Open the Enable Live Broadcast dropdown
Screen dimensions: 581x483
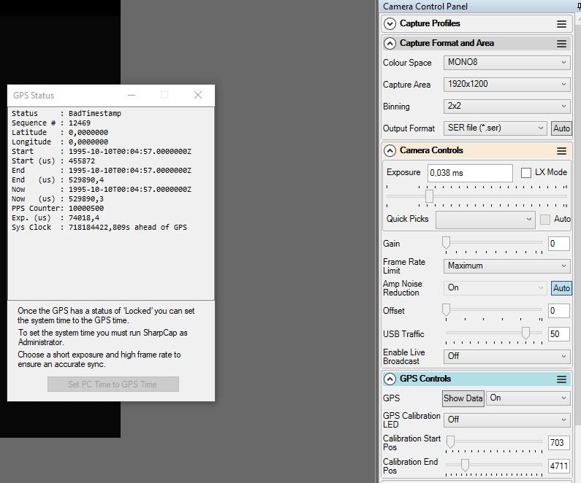tap(506, 356)
